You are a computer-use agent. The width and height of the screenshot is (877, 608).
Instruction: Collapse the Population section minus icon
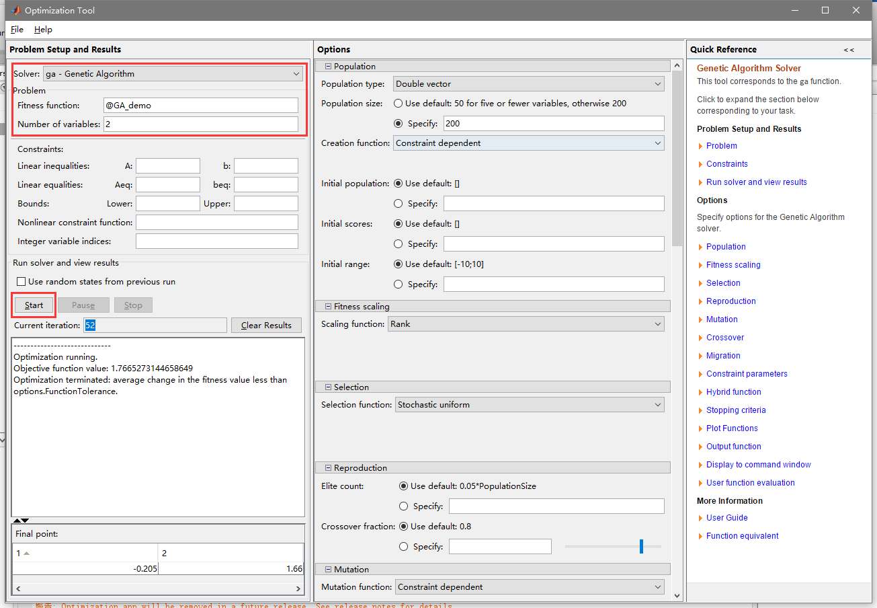pos(328,67)
